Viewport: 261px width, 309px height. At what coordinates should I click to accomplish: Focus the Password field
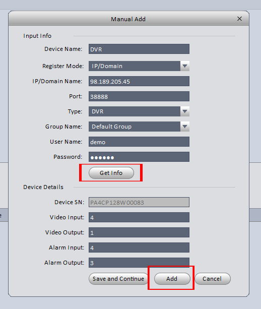(x=139, y=157)
